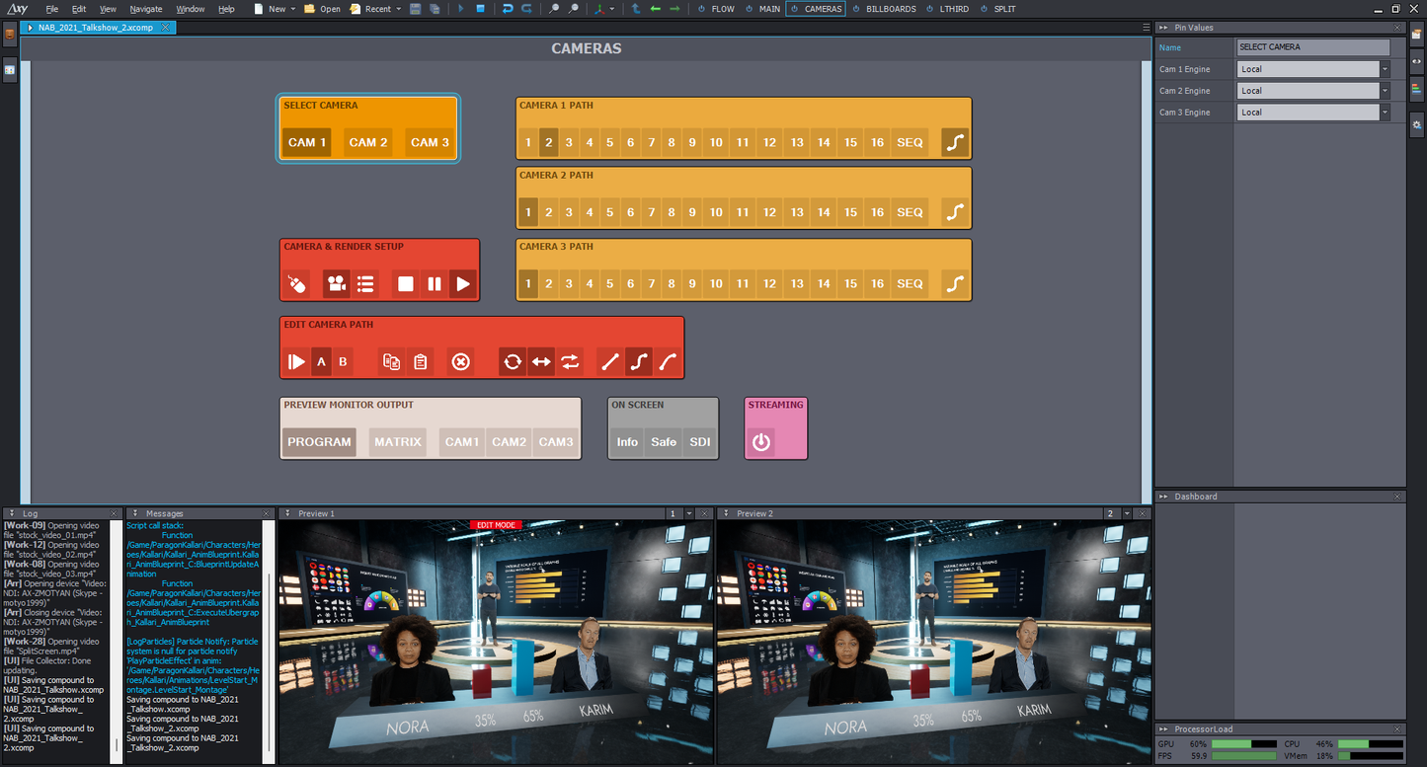The image size is (1427, 767).
Task: Toggle the Safe on-screen overlay
Action: [x=664, y=442]
